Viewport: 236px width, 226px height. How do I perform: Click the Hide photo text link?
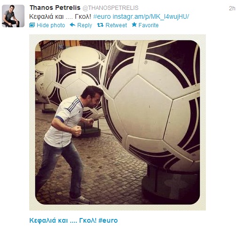tap(51, 25)
